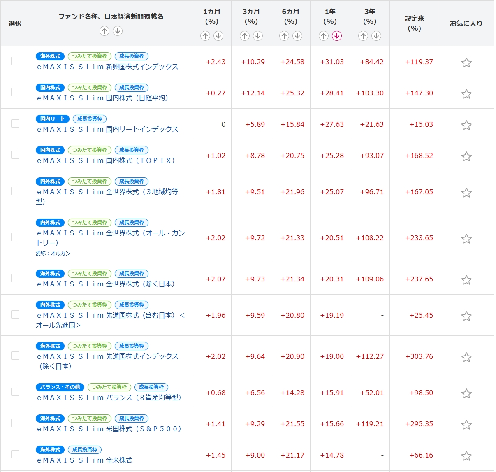Check the box for 新興国株式インデックス fund

click(x=15, y=61)
